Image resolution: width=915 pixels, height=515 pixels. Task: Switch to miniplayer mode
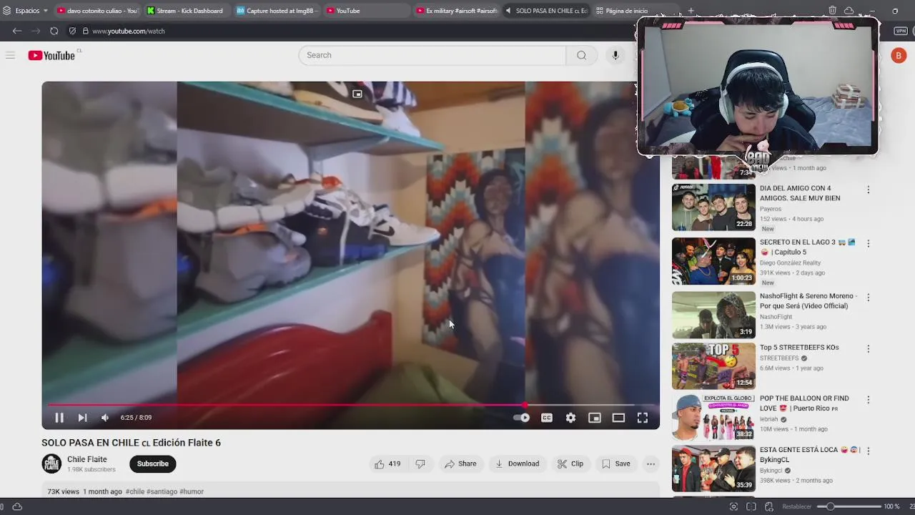coord(594,418)
